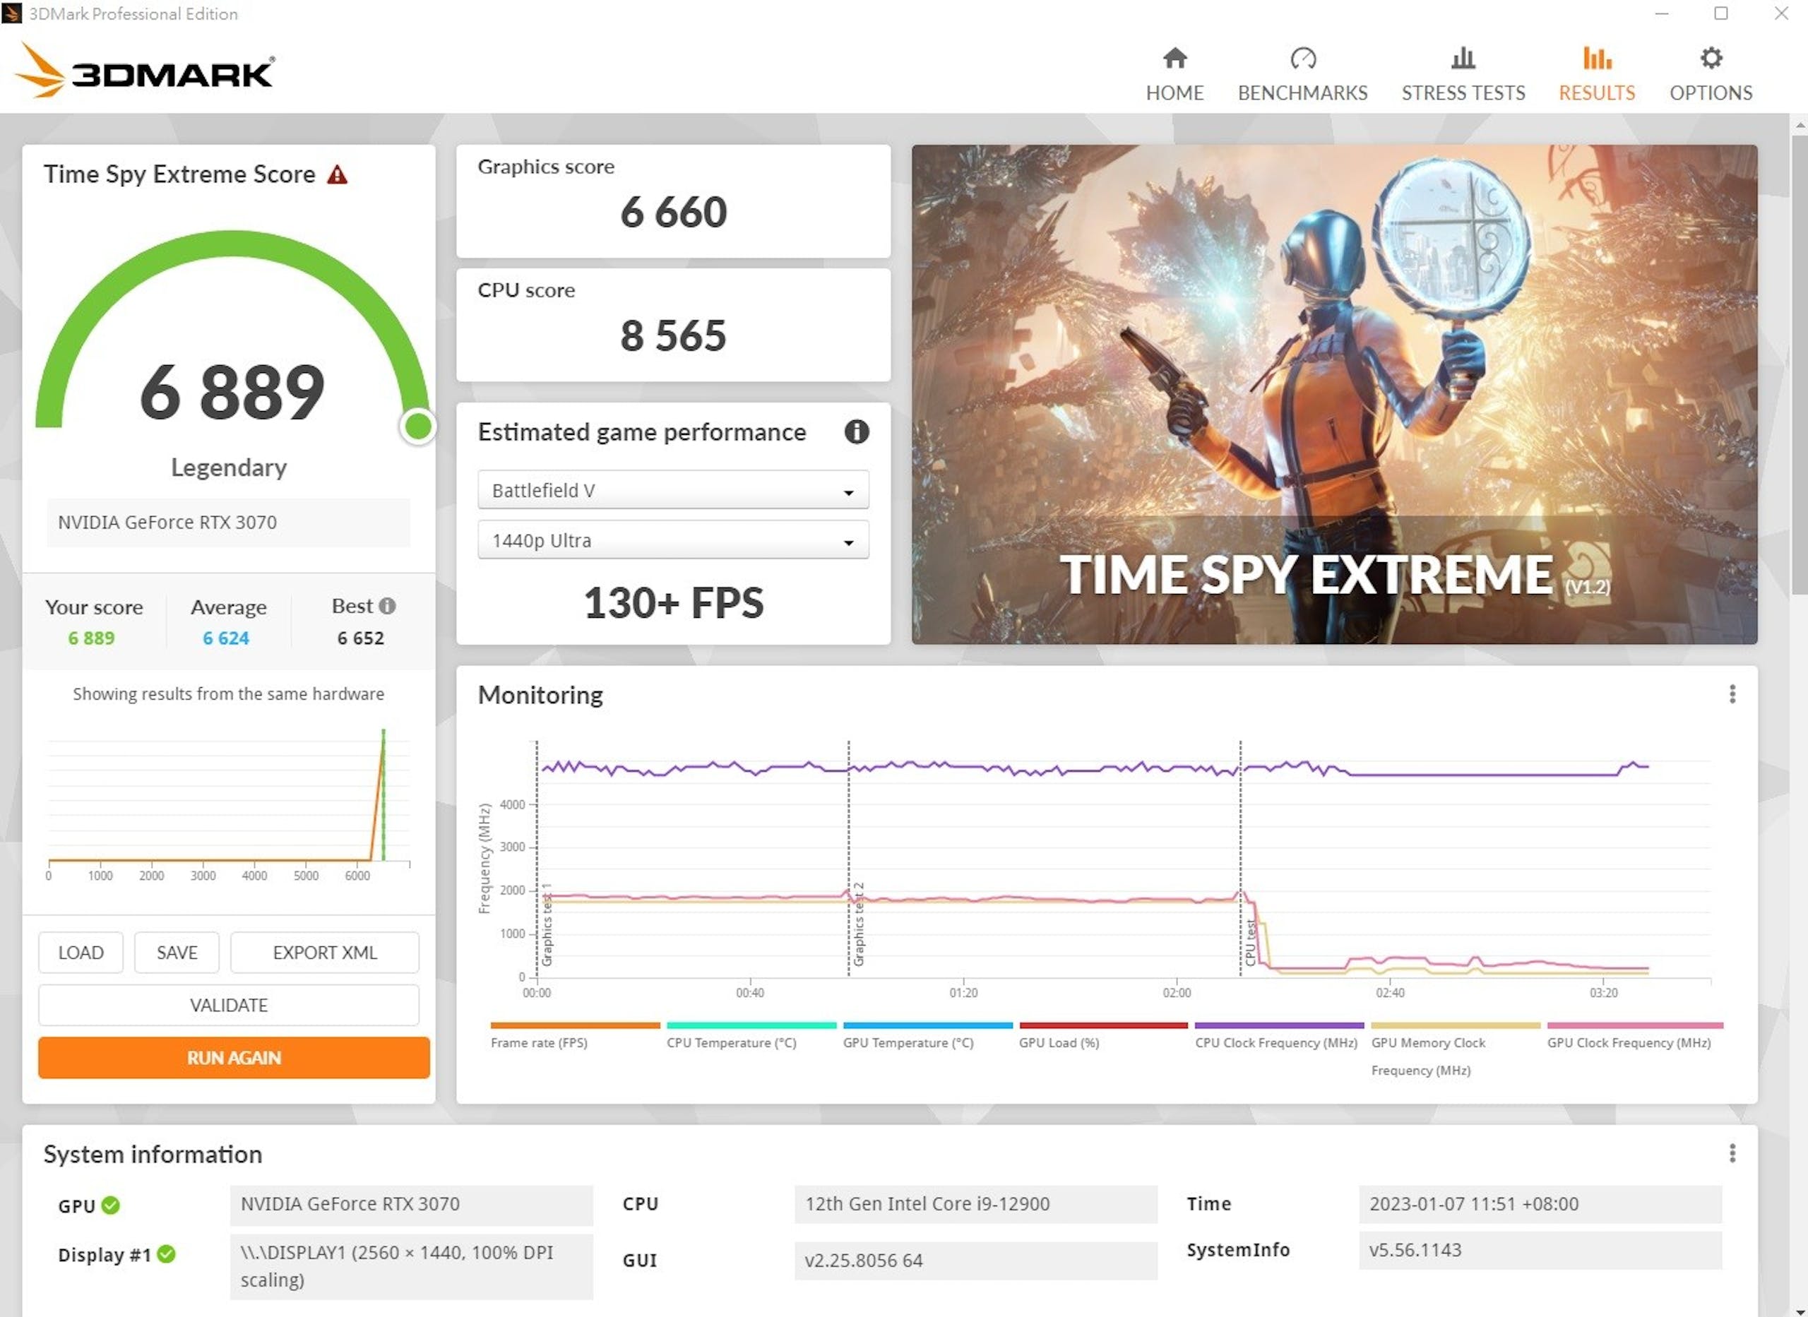This screenshot has height=1317, width=1808.
Task: Open the Options gear icon
Action: pos(1711,58)
